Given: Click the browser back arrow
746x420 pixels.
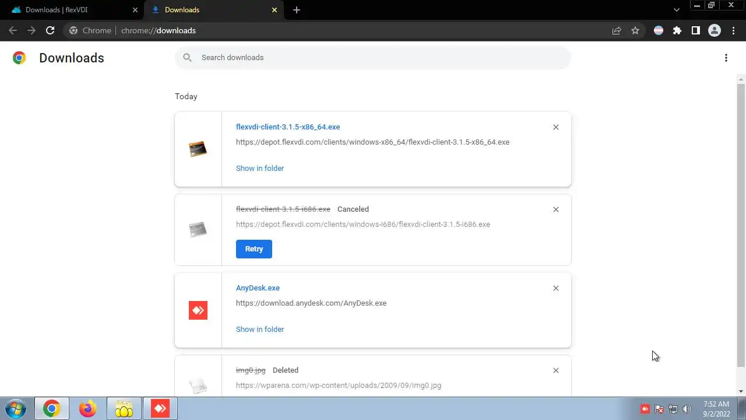Looking at the screenshot, I should [x=13, y=30].
